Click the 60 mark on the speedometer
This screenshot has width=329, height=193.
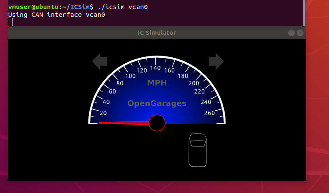coord(113,91)
